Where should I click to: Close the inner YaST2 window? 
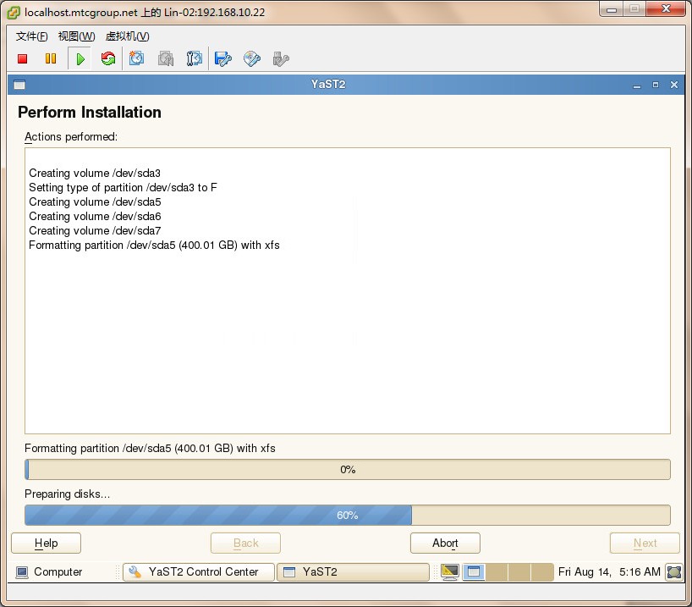click(x=674, y=85)
